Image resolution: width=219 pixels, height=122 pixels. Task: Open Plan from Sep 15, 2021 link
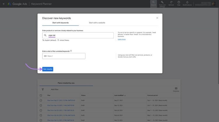[61, 105]
